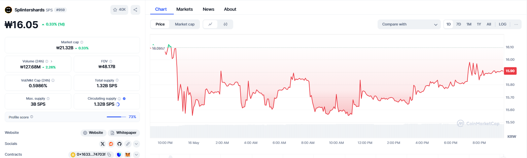Show Market cap info tooltip icon

[x=82, y=42]
